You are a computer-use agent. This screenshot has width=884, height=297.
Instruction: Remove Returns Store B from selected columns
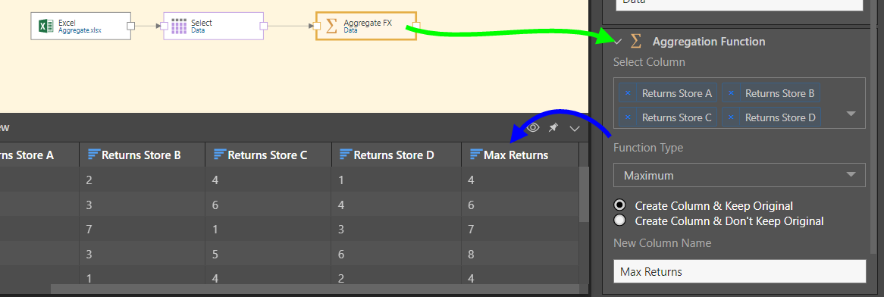click(731, 93)
